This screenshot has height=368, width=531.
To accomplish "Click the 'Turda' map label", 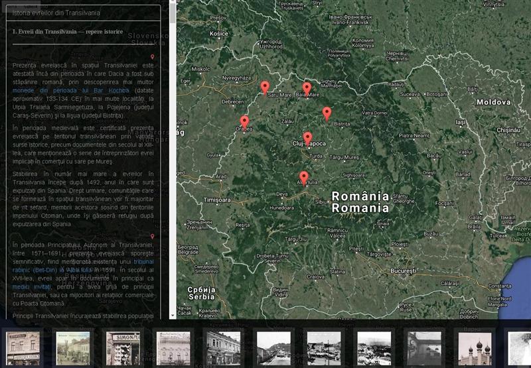I will (316, 156).
